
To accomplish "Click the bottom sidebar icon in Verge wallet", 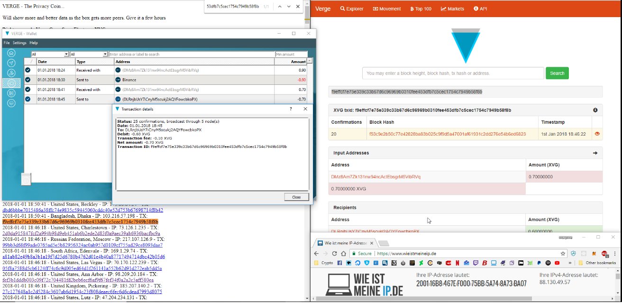I will [11, 103].
